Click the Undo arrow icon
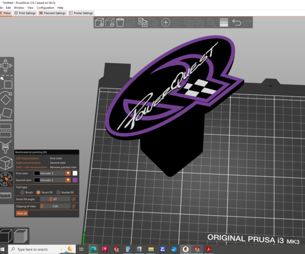The height and width of the screenshot is (254, 305). (x=236, y=22)
